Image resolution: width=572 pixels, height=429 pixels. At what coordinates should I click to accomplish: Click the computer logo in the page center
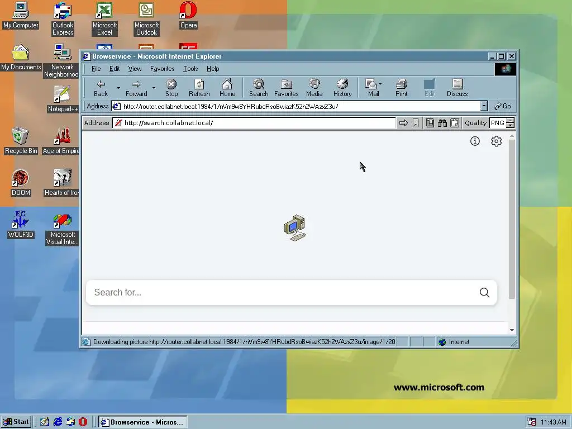(294, 228)
